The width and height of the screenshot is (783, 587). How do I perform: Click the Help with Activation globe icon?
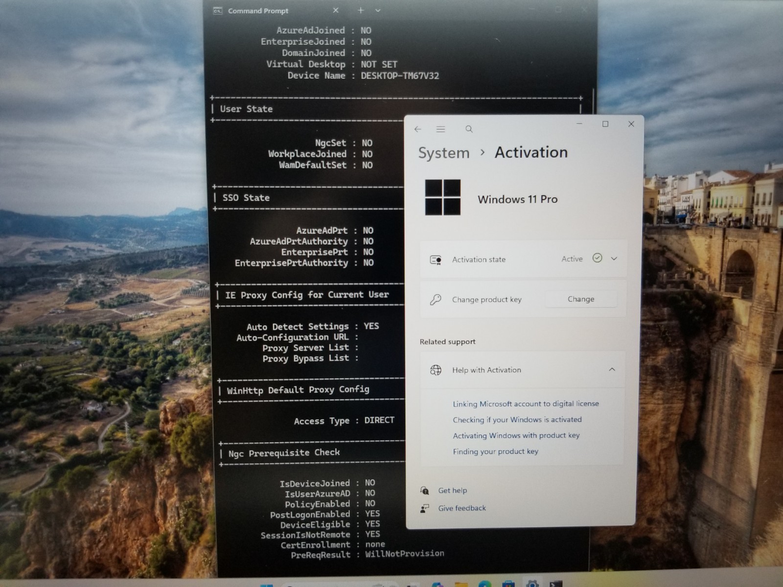[x=436, y=370]
